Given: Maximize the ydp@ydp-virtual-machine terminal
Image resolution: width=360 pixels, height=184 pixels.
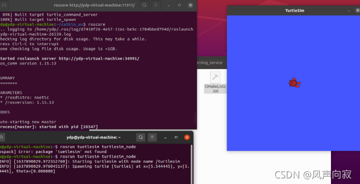Looking at the screenshot, I should coord(176,137).
